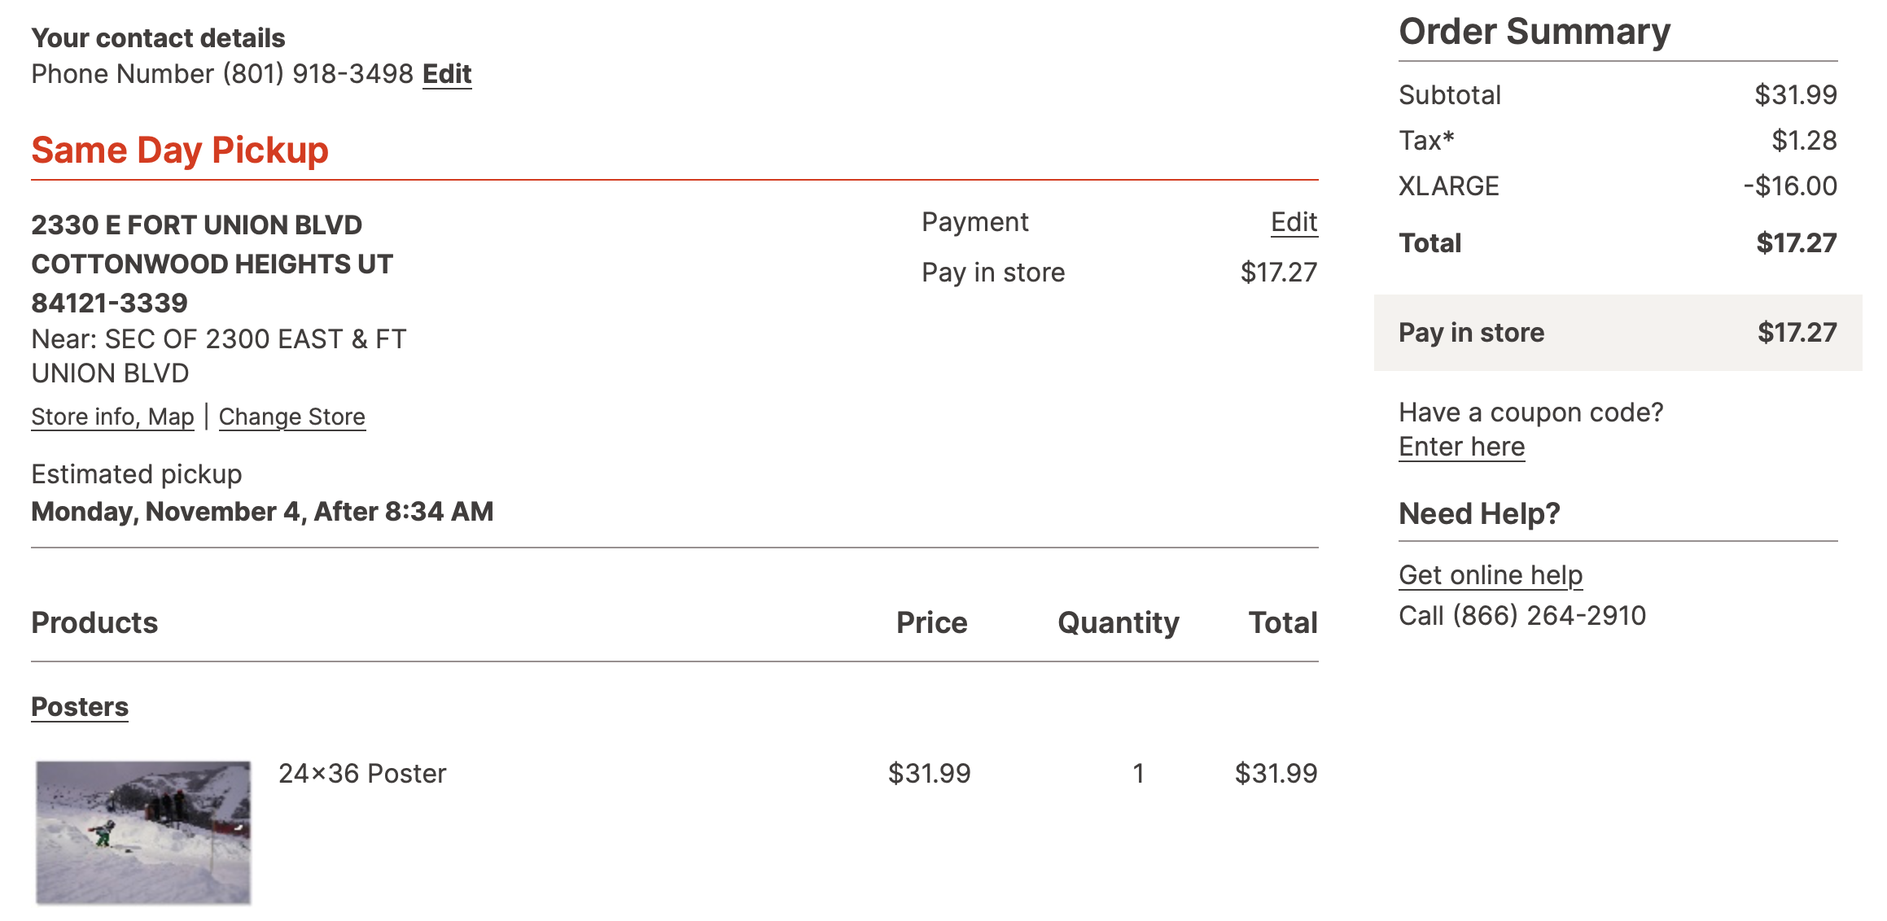Click Edit next to the phone number

click(447, 74)
